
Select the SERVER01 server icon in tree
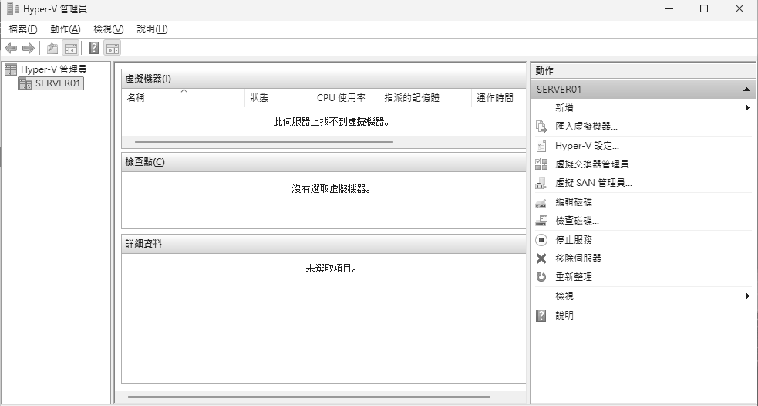[x=25, y=83]
